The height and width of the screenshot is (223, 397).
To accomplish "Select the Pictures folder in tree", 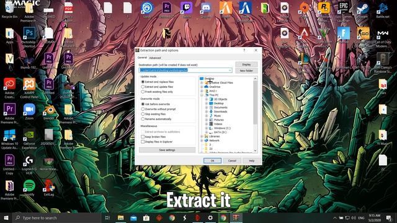I will (219, 120).
